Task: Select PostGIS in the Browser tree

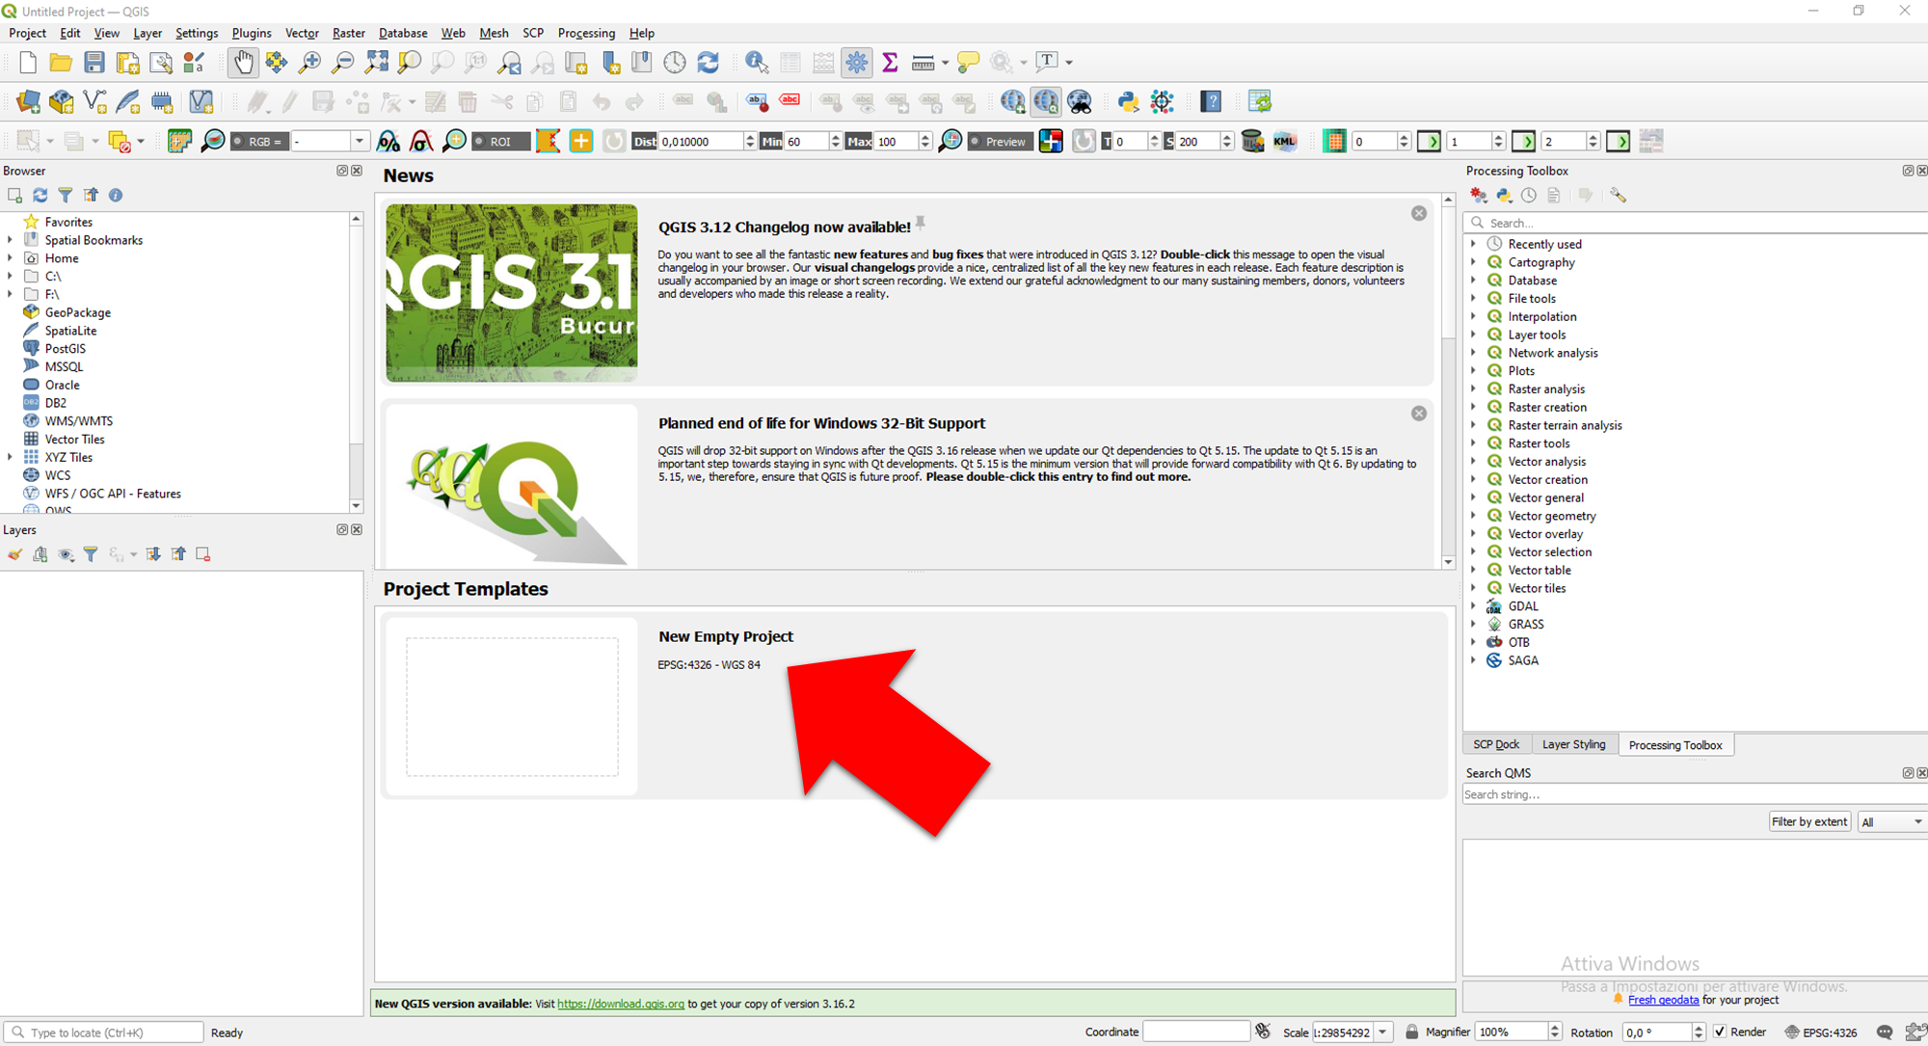Action: click(x=66, y=349)
